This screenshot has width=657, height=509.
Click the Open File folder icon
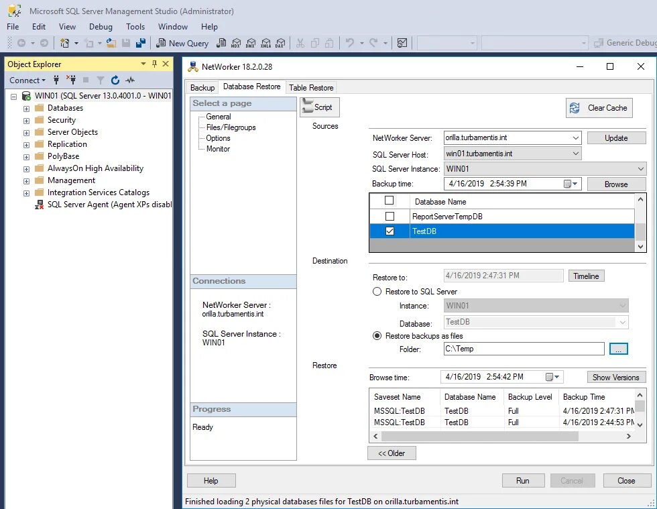pyautogui.click(x=111, y=43)
